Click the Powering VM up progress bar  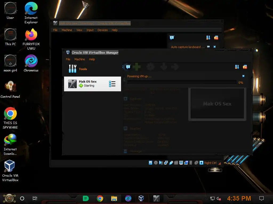(x=182, y=82)
